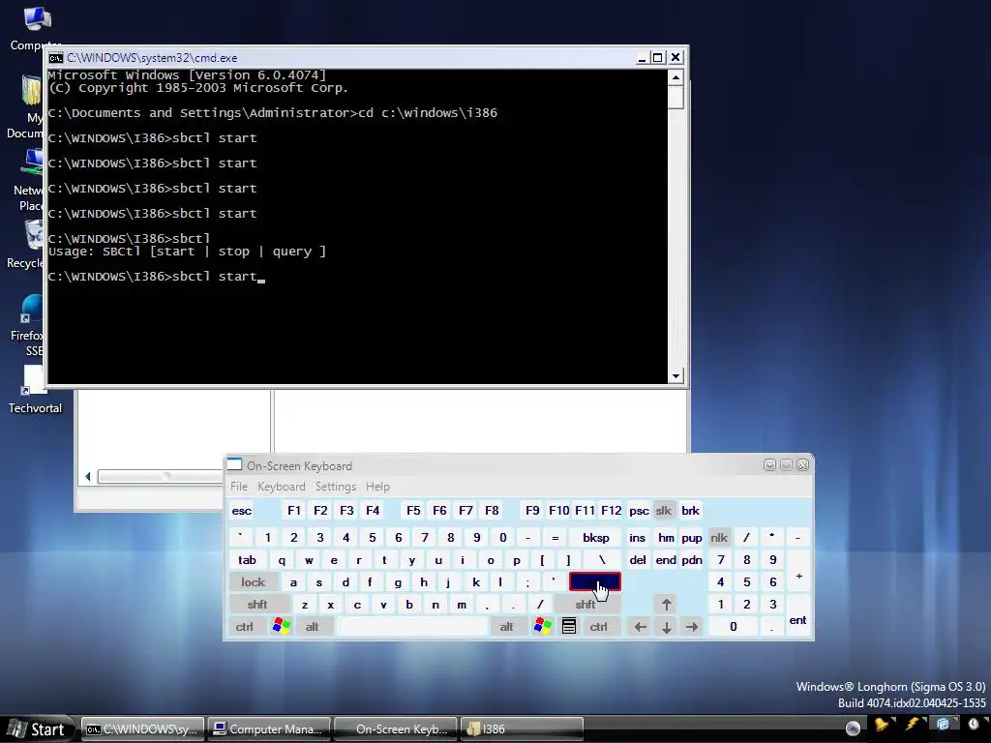Click the backslash key

[602, 560]
